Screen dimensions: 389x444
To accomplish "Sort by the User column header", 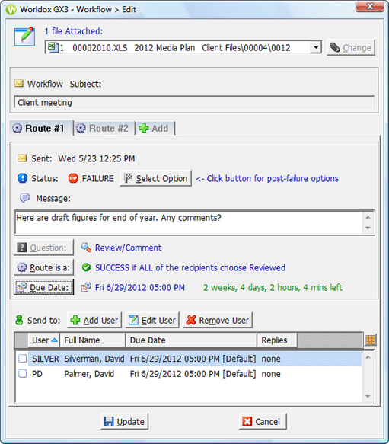I will point(44,340).
